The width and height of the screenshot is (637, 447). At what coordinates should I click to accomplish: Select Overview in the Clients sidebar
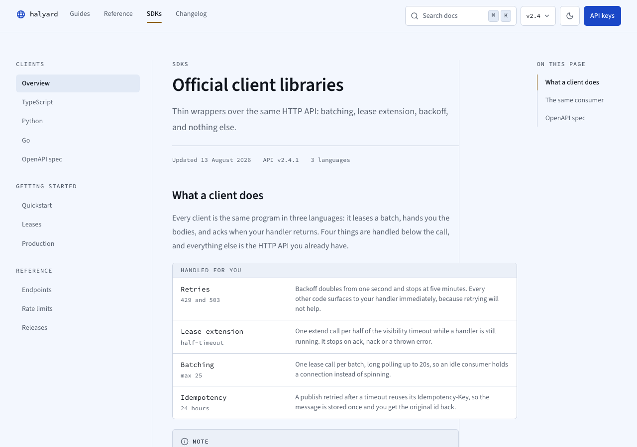[x=78, y=83]
